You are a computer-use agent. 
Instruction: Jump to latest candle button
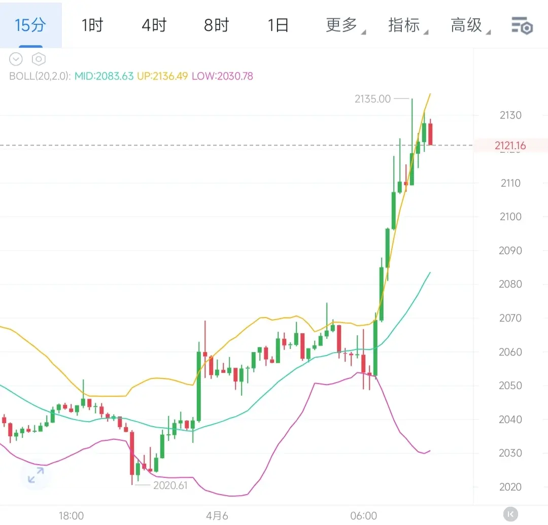point(510,514)
